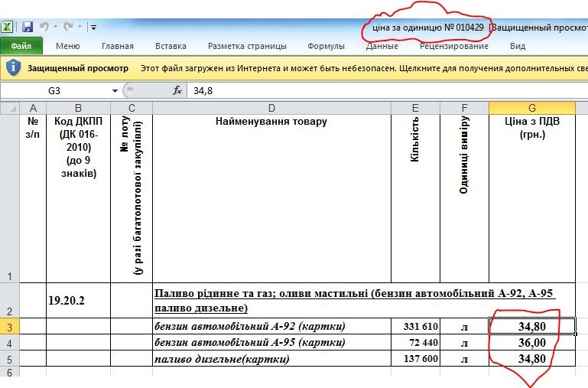Open the Формулы tab

click(x=326, y=46)
